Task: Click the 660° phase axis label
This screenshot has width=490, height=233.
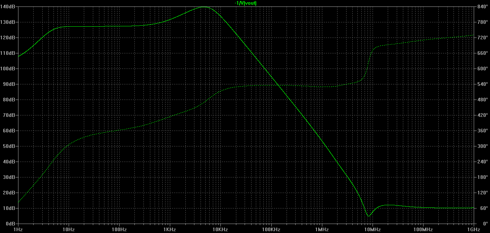Action: point(482,53)
